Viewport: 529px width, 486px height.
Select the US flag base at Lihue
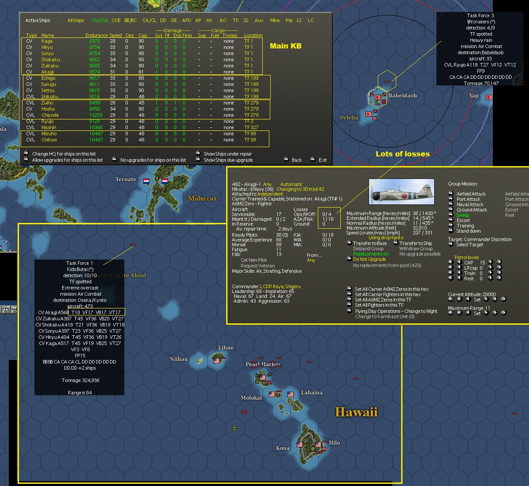point(216,360)
